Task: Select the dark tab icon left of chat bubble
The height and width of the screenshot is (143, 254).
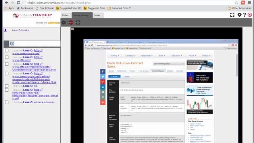Action: tap(6, 44)
